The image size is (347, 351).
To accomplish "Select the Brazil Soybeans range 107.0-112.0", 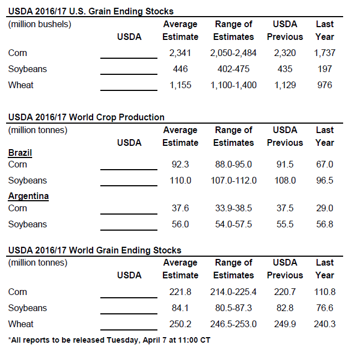I will click(233, 180).
